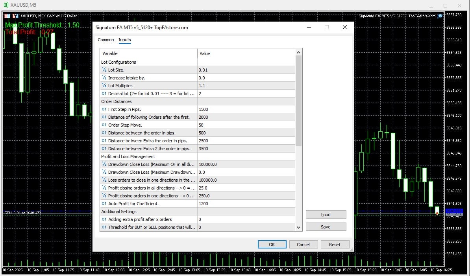Maximize the XAUUSD,M5 chart window
The image size is (470, 276).
click(x=446, y=6)
